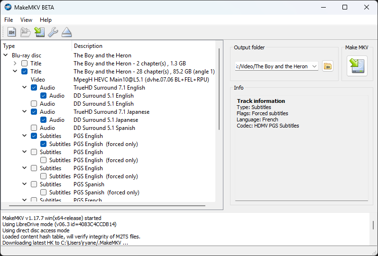
Task: Expand the 2 chapter(s) Title node
Action: (15, 64)
